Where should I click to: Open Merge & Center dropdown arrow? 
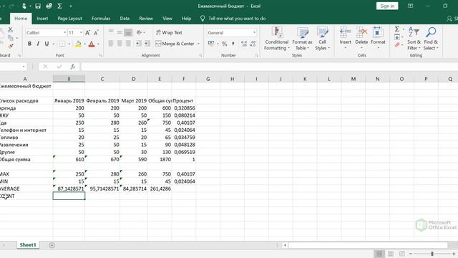tap(198, 44)
